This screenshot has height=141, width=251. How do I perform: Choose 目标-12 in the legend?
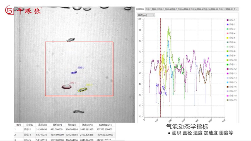tap(232, 69)
